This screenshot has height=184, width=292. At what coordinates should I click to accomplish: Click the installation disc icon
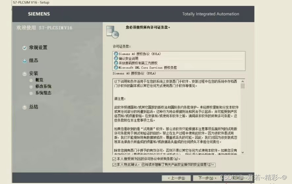coord(113,32)
